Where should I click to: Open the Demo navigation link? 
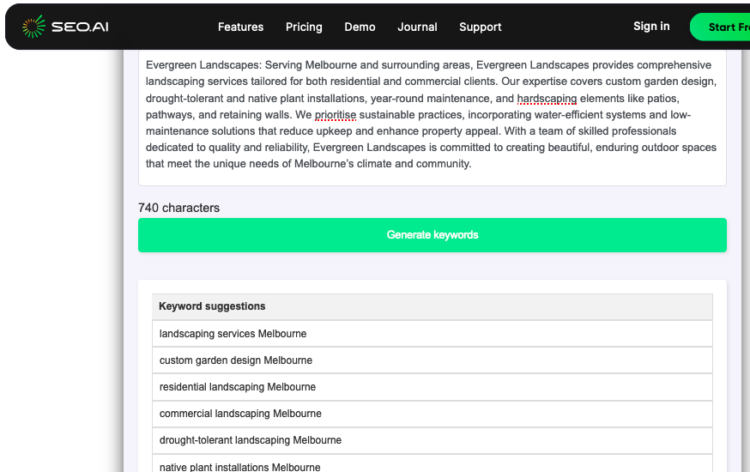[x=360, y=27]
